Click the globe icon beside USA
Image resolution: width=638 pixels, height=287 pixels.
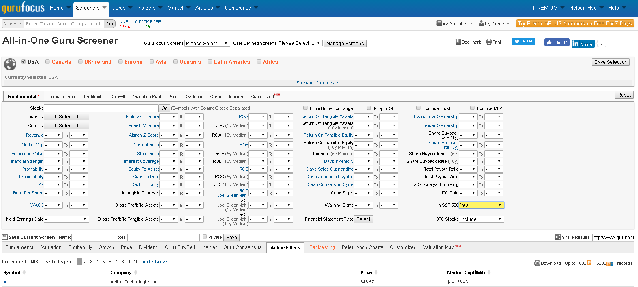(10, 64)
